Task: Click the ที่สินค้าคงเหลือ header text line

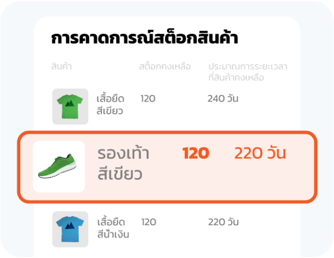Action: tap(236, 78)
